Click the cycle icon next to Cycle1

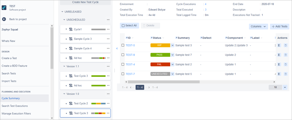[71, 29]
